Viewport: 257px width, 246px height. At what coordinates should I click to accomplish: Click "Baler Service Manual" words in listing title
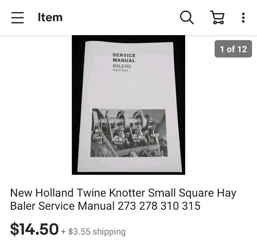click(x=62, y=206)
